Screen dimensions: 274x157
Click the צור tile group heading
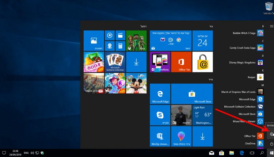coord(211,26)
